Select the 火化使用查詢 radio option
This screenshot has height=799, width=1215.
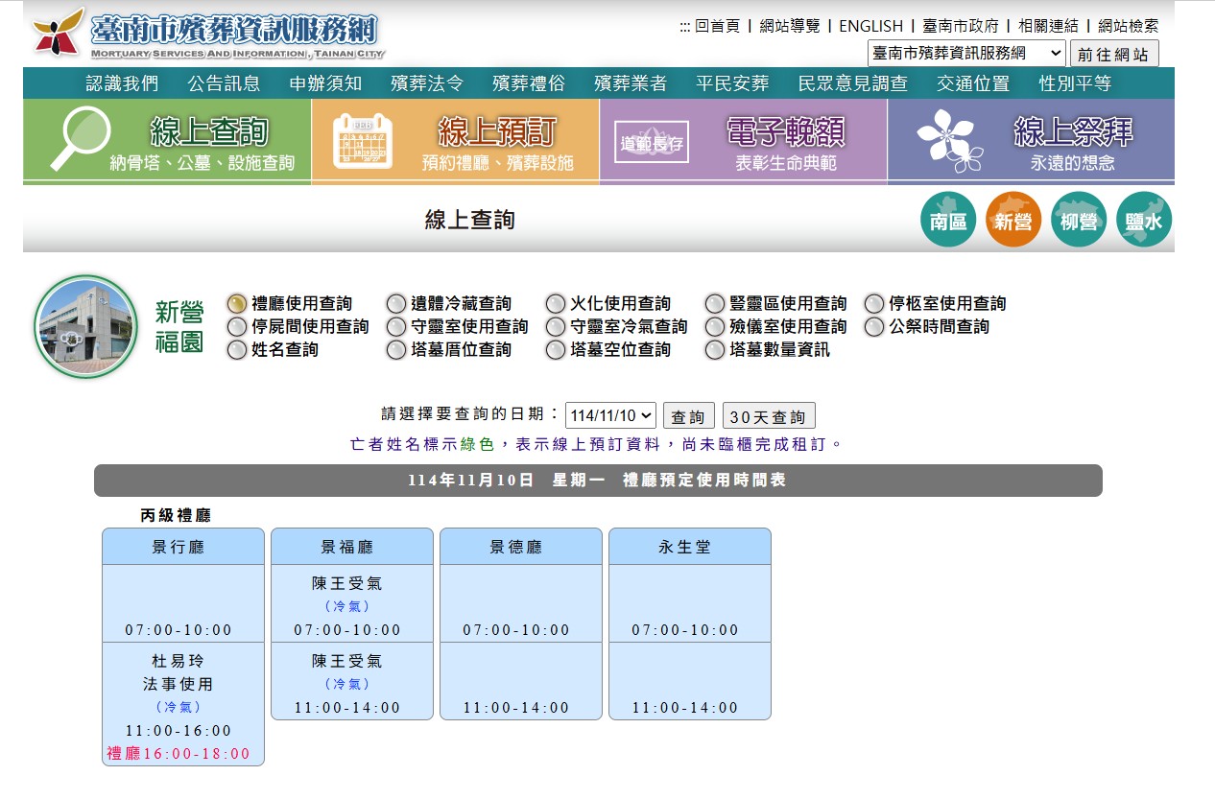click(x=556, y=304)
